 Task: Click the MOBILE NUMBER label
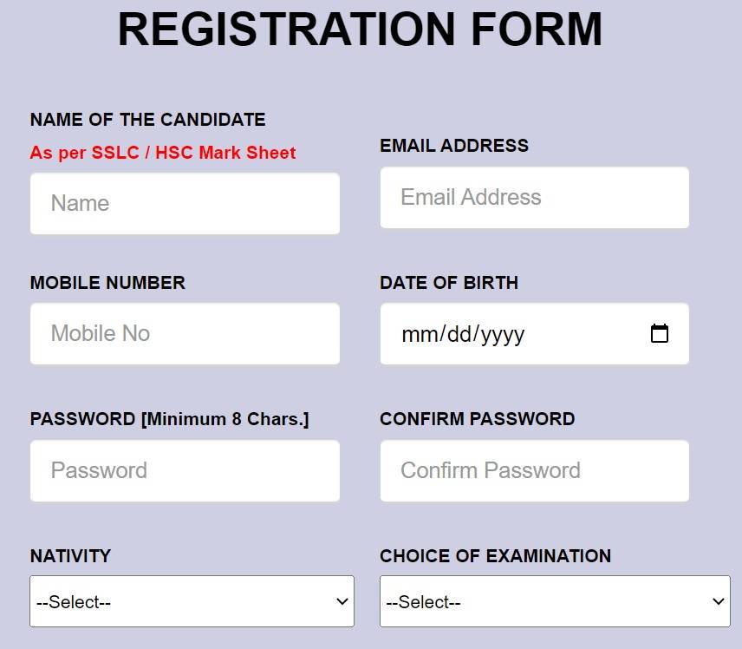[107, 283]
